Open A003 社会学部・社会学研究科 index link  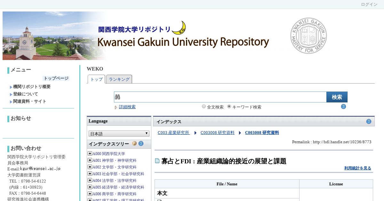118,174
